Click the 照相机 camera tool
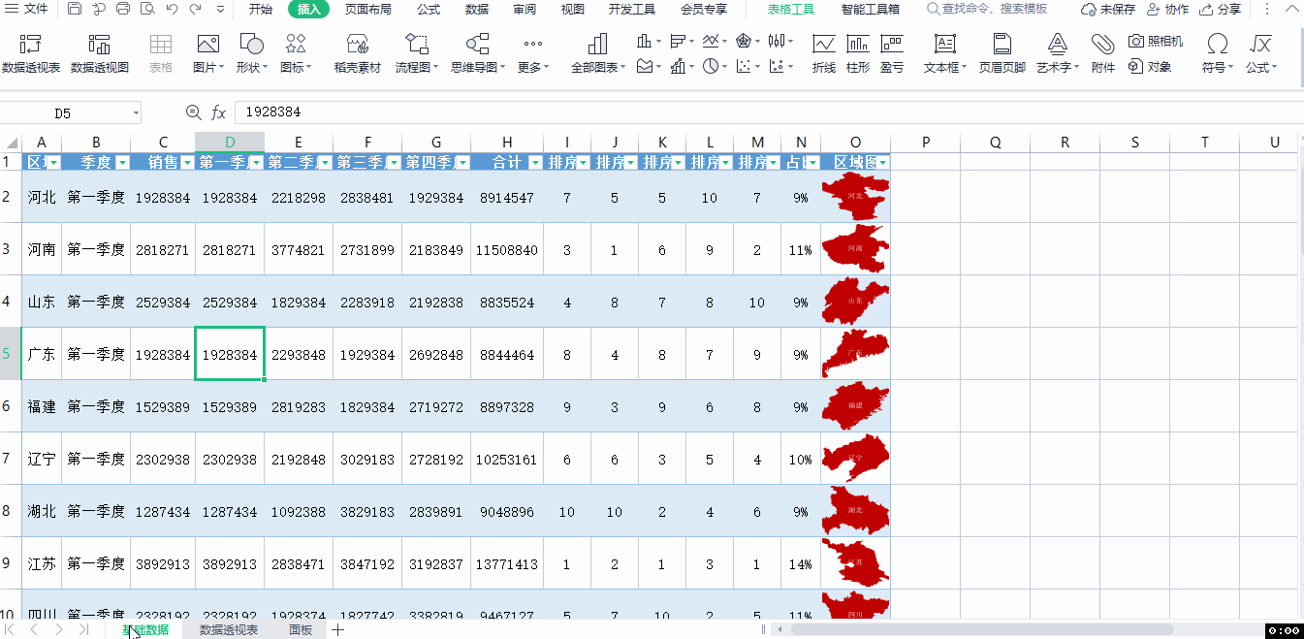The image size is (1304, 639). [1156, 42]
